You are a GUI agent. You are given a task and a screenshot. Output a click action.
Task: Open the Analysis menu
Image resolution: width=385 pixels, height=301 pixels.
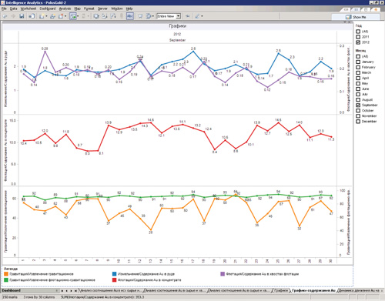pos(65,8)
